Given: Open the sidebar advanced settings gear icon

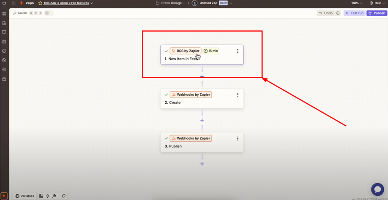Looking at the screenshot, I should (x=4, y=70).
